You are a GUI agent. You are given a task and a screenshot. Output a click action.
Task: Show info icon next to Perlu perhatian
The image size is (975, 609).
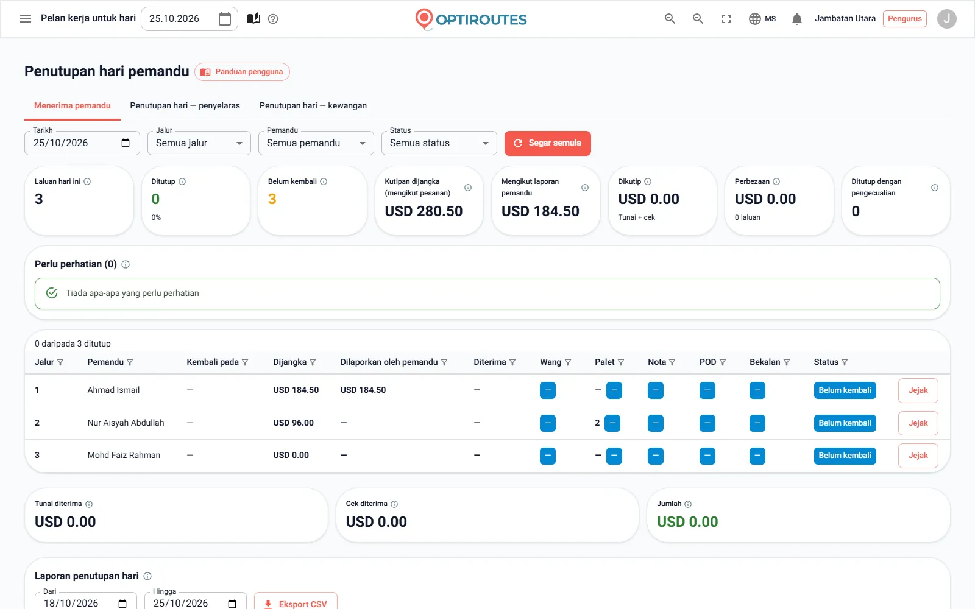coord(126,264)
